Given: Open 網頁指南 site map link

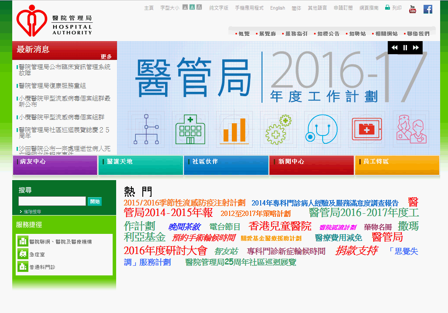Looking at the screenshot, I should coord(369,8).
